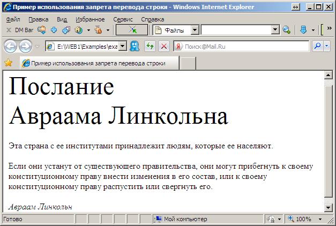Click the IE page icon in address bar

click(x=51, y=46)
